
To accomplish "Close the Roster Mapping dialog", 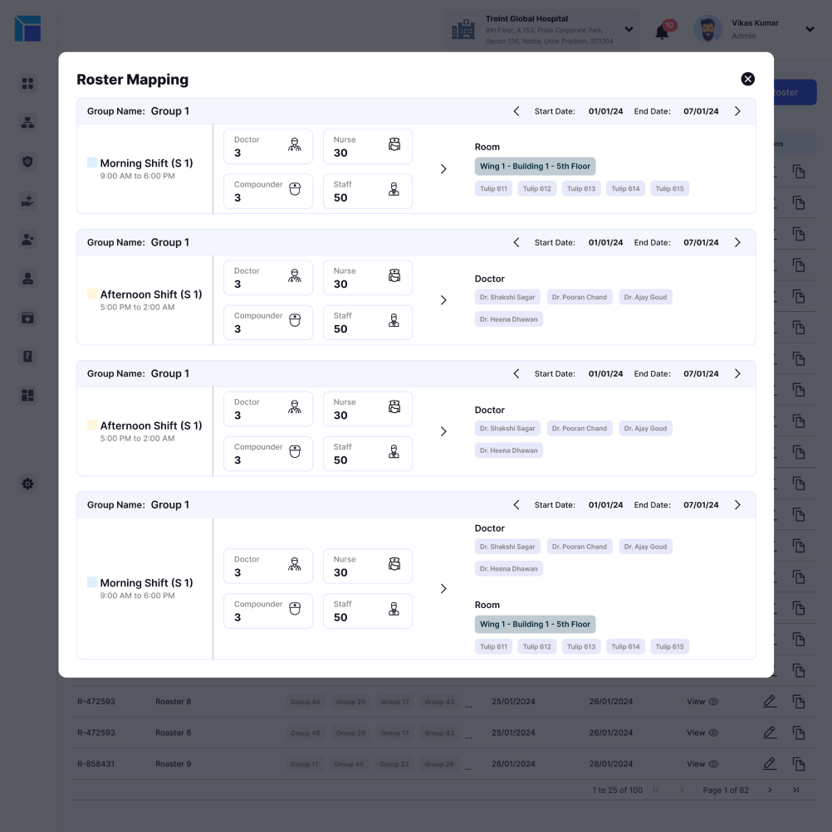I will 747,79.
